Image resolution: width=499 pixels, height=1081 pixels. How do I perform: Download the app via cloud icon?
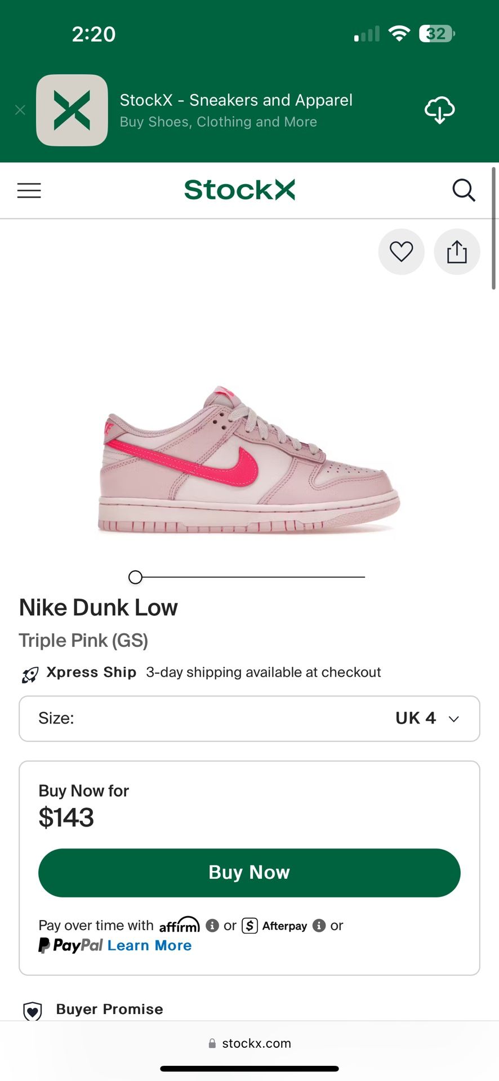(439, 110)
